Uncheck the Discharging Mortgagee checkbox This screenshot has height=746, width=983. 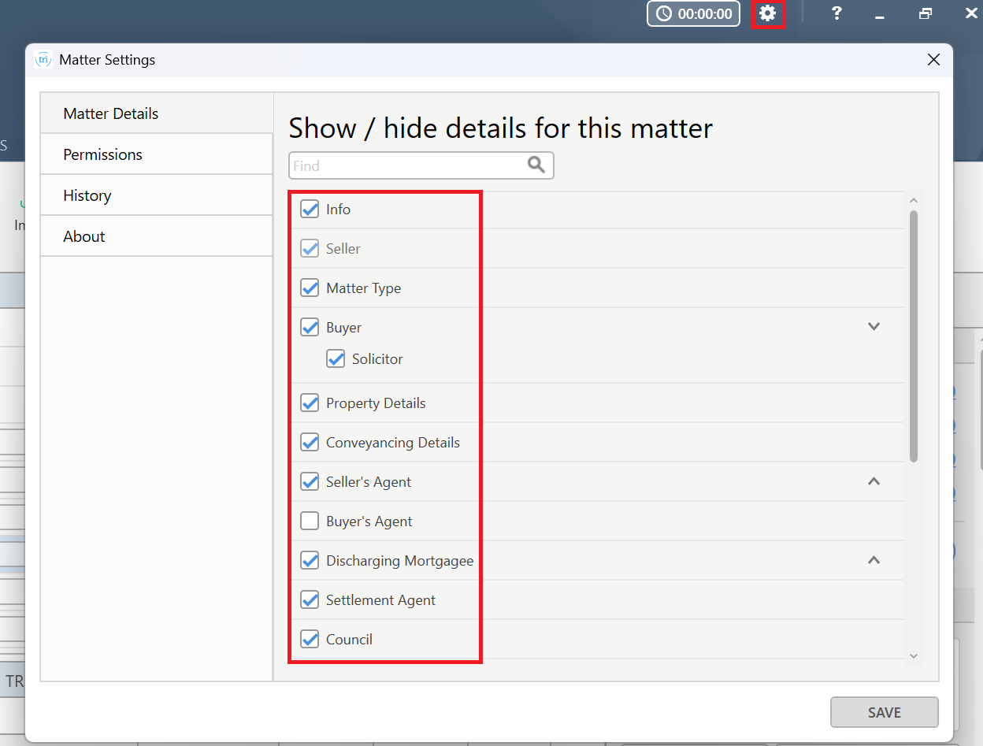310,561
